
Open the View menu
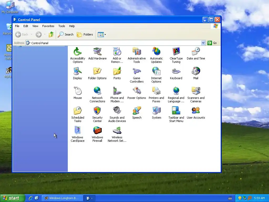coord(35,26)
